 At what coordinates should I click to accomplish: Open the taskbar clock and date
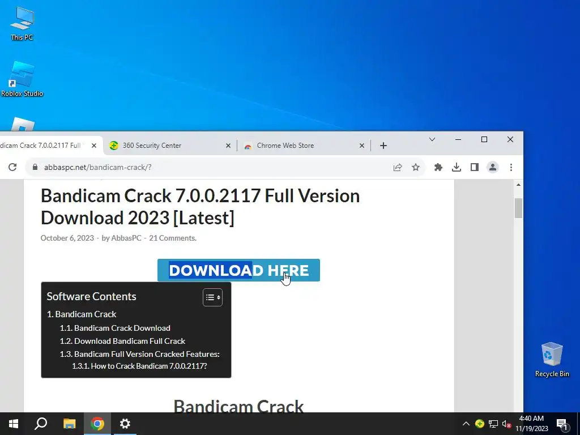tap(531, 424)
